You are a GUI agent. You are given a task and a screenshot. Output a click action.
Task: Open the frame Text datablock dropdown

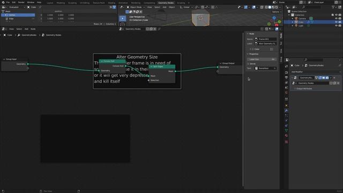click(x=266, y=68)
